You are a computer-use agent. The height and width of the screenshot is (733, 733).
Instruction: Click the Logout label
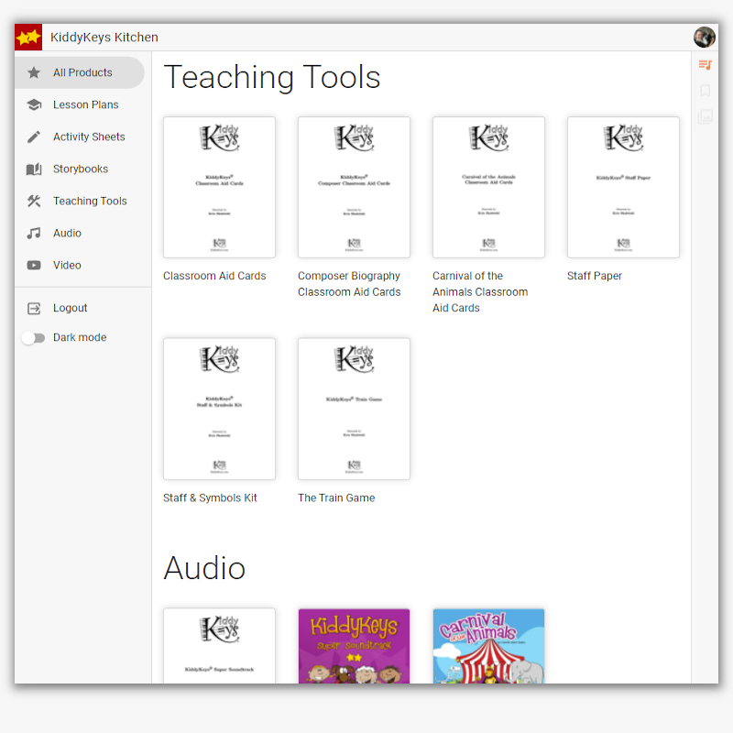(x=71, y=308)
